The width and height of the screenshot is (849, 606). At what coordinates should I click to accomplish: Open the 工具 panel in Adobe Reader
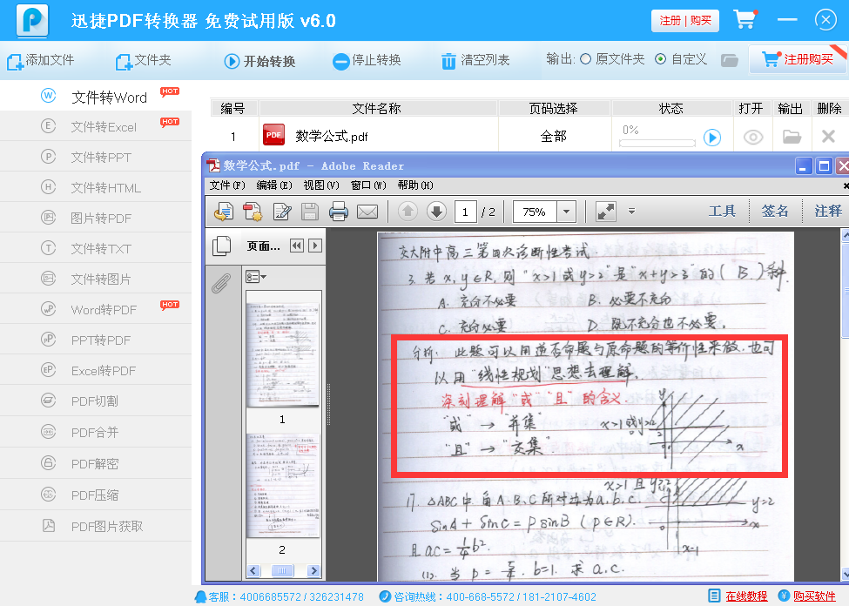[x=722, y=212]
